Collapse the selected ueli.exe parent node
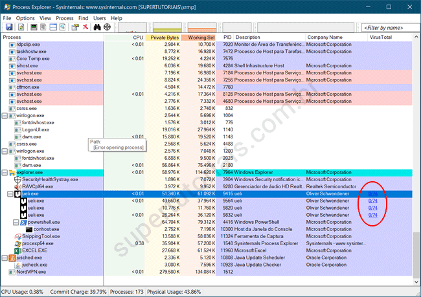This screenshot has width=421, height=297. [x=10, y=193]
